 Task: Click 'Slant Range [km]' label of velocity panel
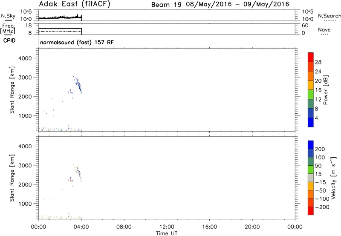12,178
